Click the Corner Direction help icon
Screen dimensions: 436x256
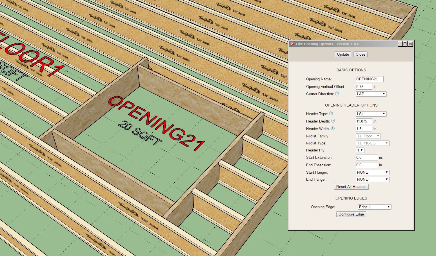[x=337, y=94]
